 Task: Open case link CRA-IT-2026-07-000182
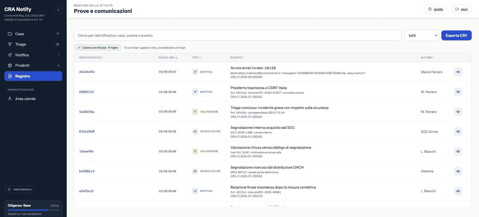[x=246, y=176]
